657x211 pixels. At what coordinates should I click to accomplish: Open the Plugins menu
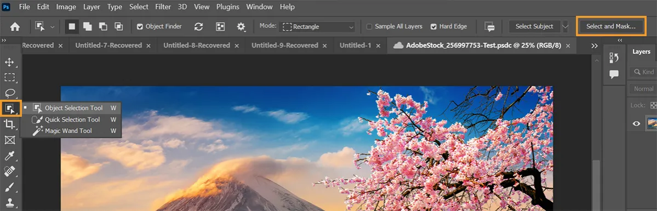tap(228, 7)
